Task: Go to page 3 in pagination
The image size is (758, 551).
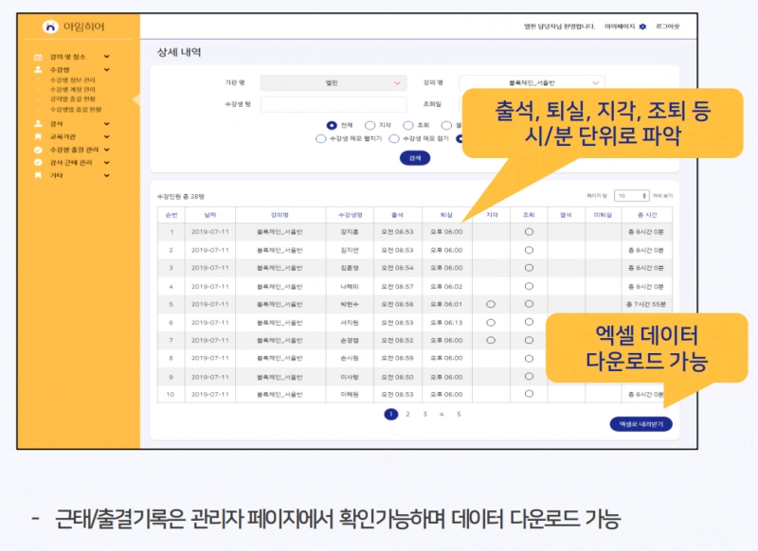Action: coord(424,414)
